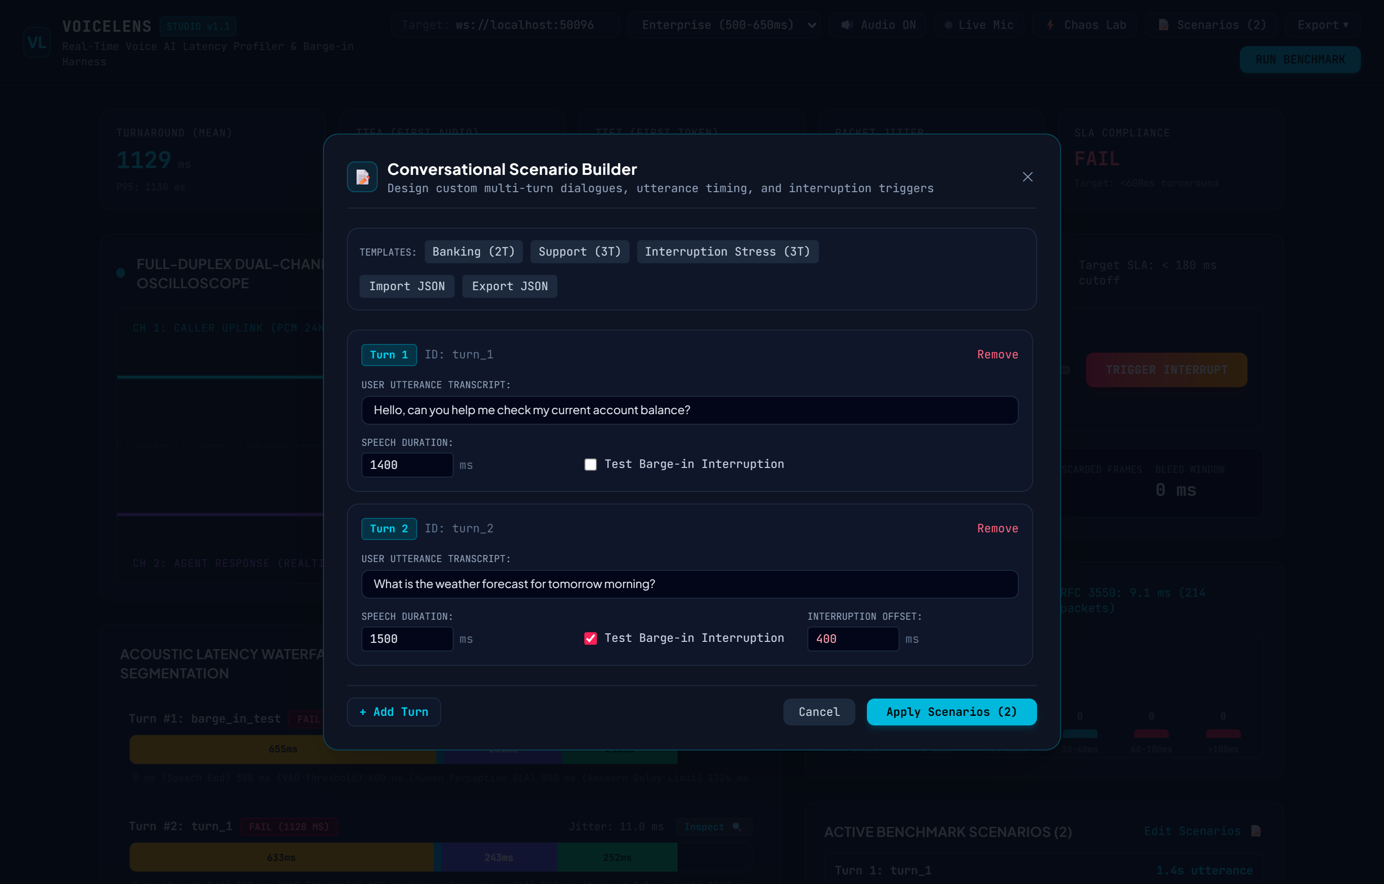Click Import JSON button
1384x884 pixels.
407,286
